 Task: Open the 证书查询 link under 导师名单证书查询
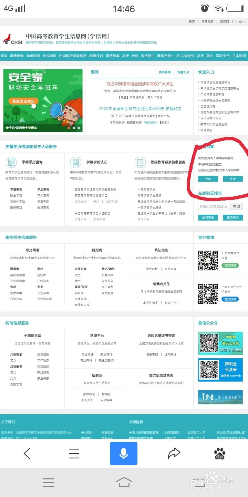tap(170, 354)
